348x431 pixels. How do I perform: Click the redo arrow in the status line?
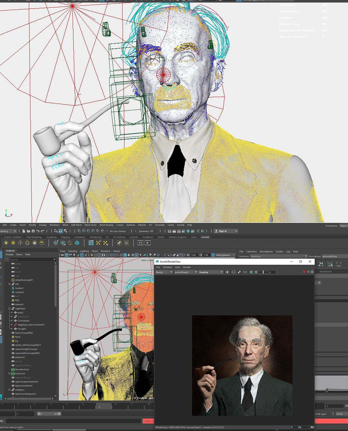pyautogui.click(x=42, y=231)
